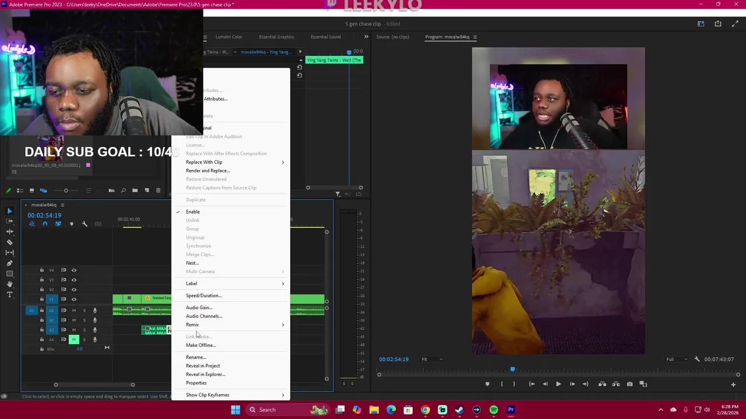Viewport: 746px width, 419px height.
Task: Click the New Item icon in project panel
Action: tap(146, 190)
